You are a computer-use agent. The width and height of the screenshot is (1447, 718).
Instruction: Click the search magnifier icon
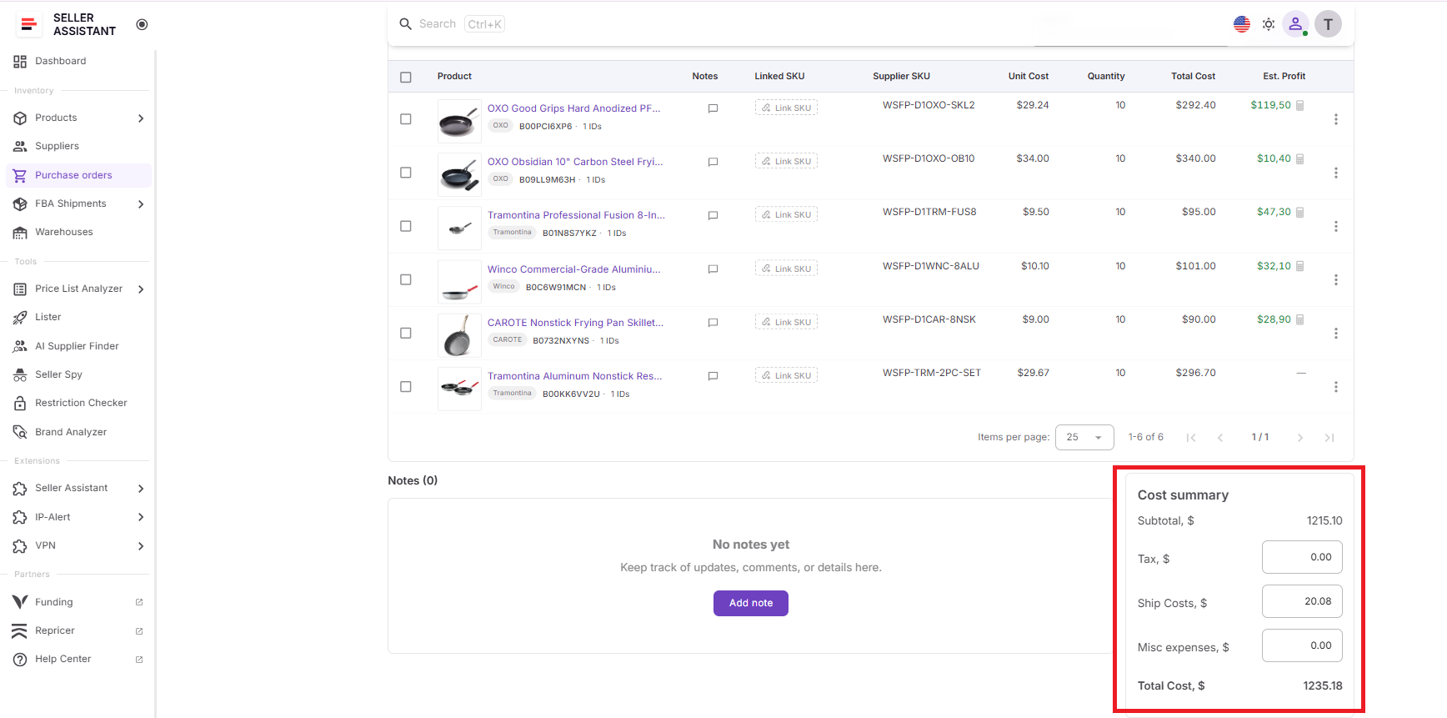406,24
